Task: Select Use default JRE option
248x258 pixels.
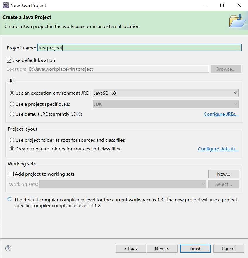Action: [x=12, y=114]
